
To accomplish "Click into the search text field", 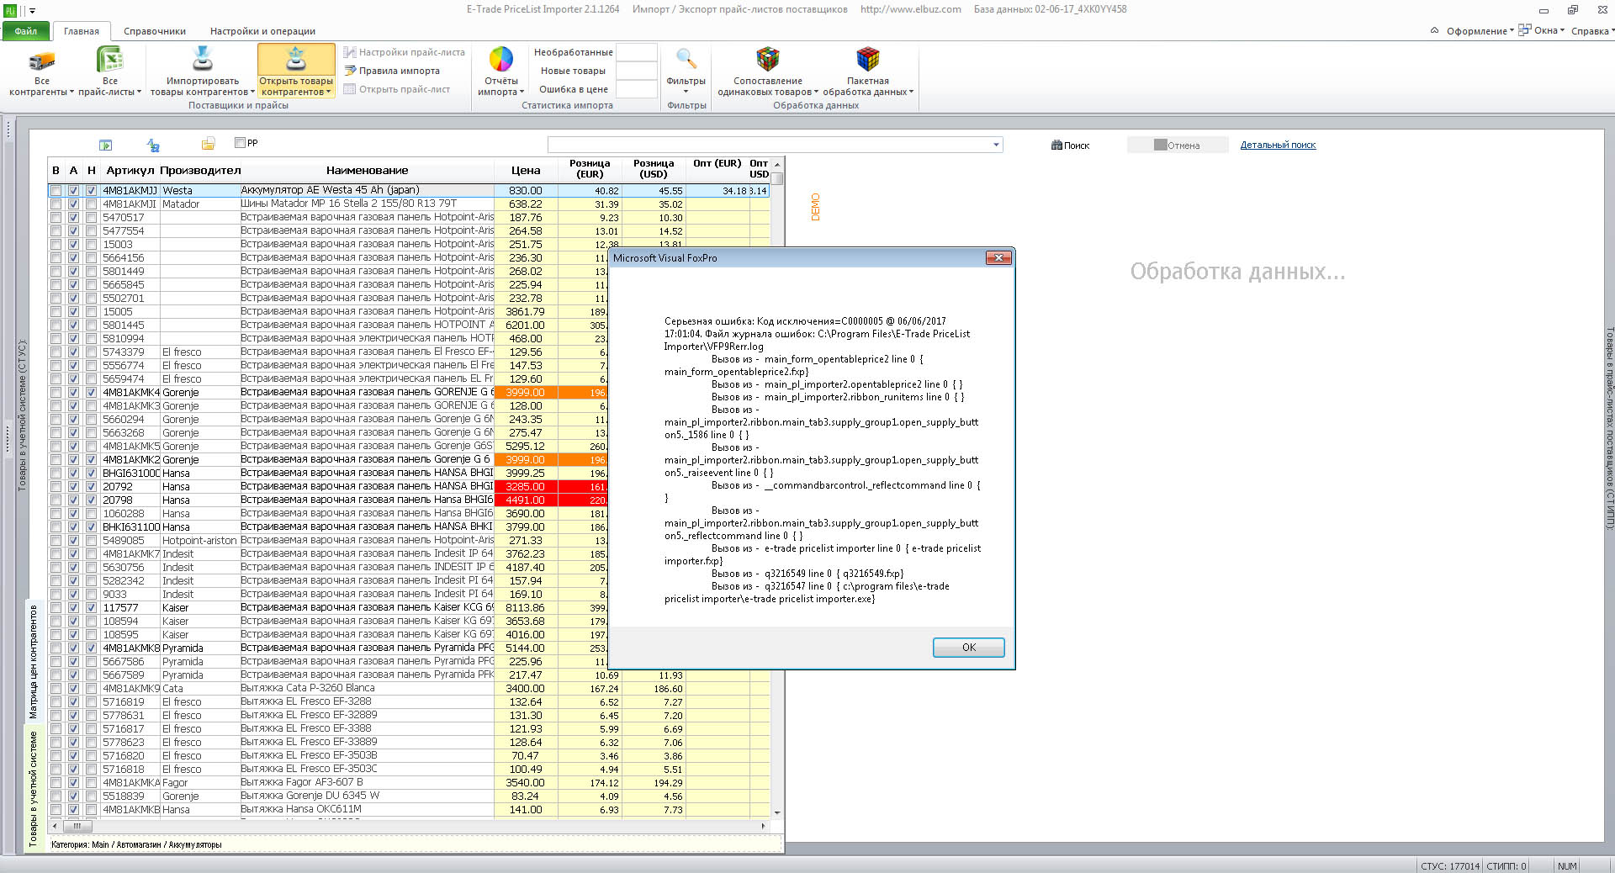I will (x=770, y=145).
